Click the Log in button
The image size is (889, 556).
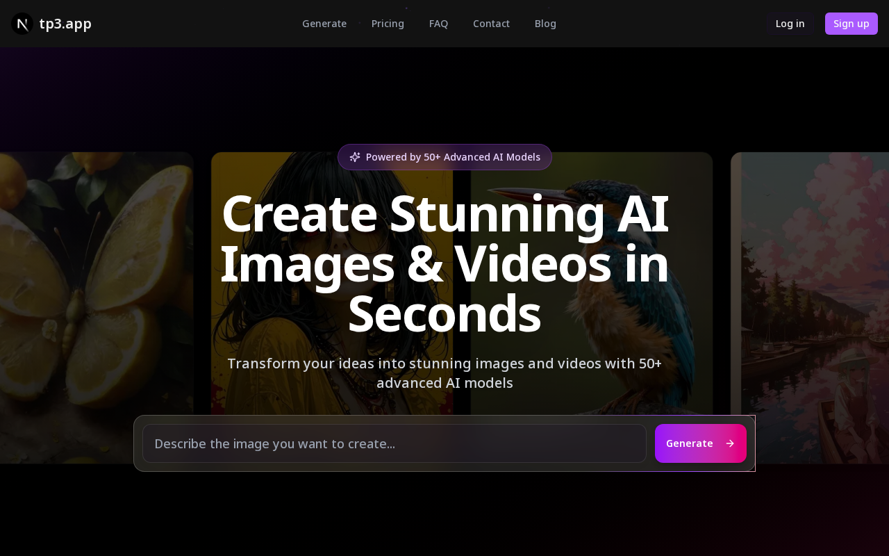pos(790,24)
